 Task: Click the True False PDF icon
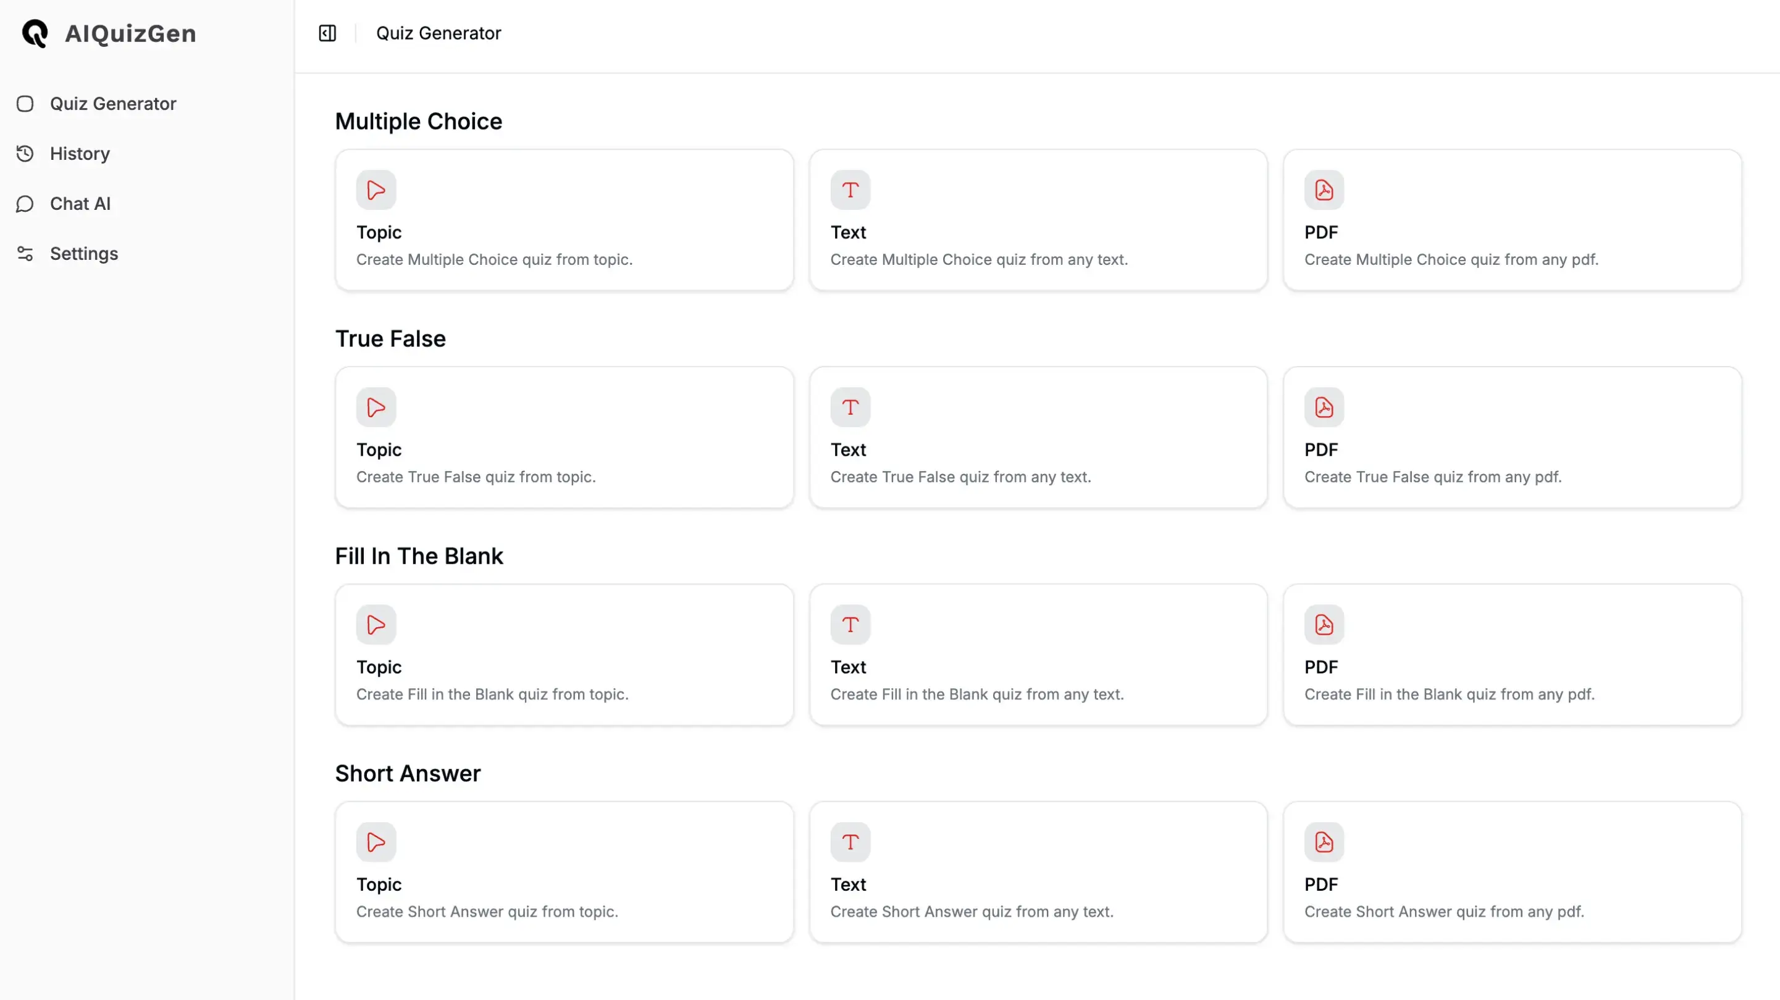point(1324,407)
